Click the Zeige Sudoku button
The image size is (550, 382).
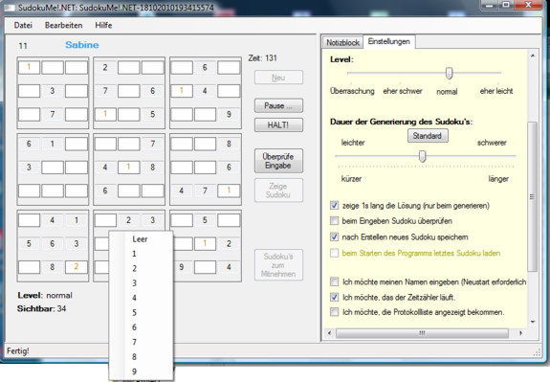278,191
